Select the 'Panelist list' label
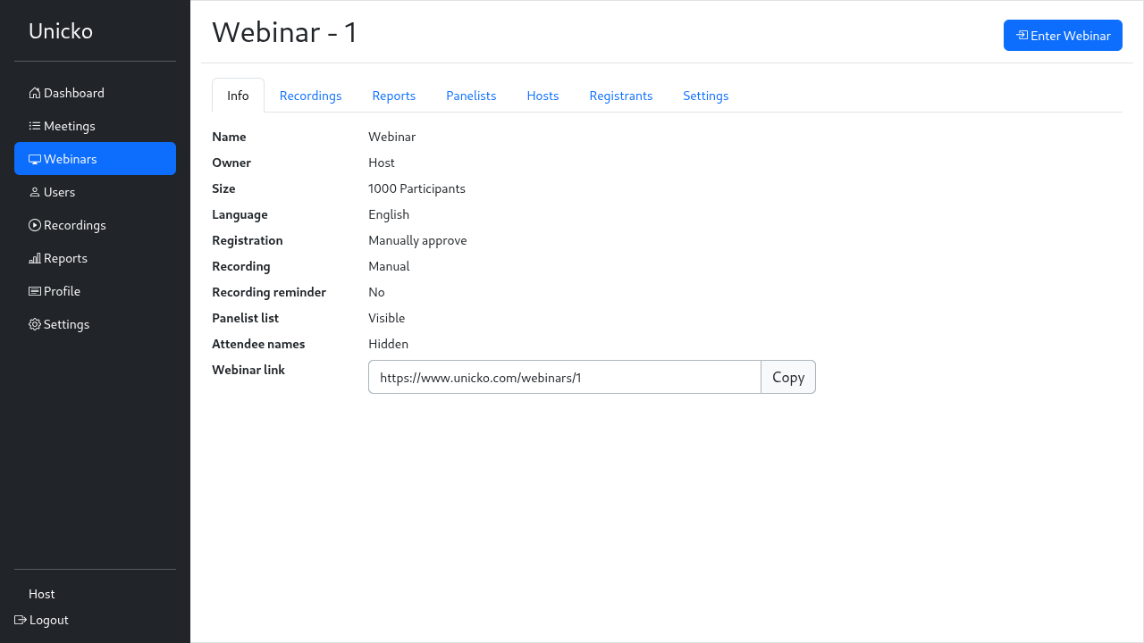The image size is (1144, 643). pyautogui.click(x=246, y=318)
